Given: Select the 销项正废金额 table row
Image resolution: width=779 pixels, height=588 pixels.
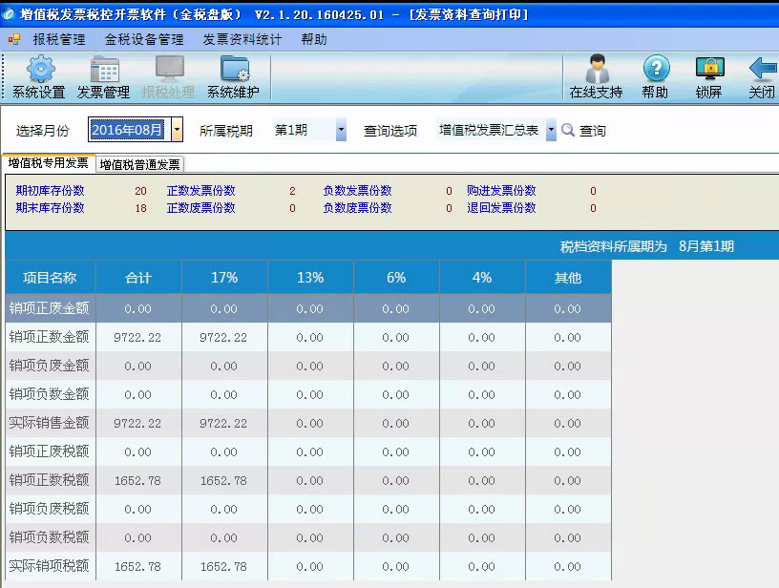Looking at the screenshot, I should 50,308.
